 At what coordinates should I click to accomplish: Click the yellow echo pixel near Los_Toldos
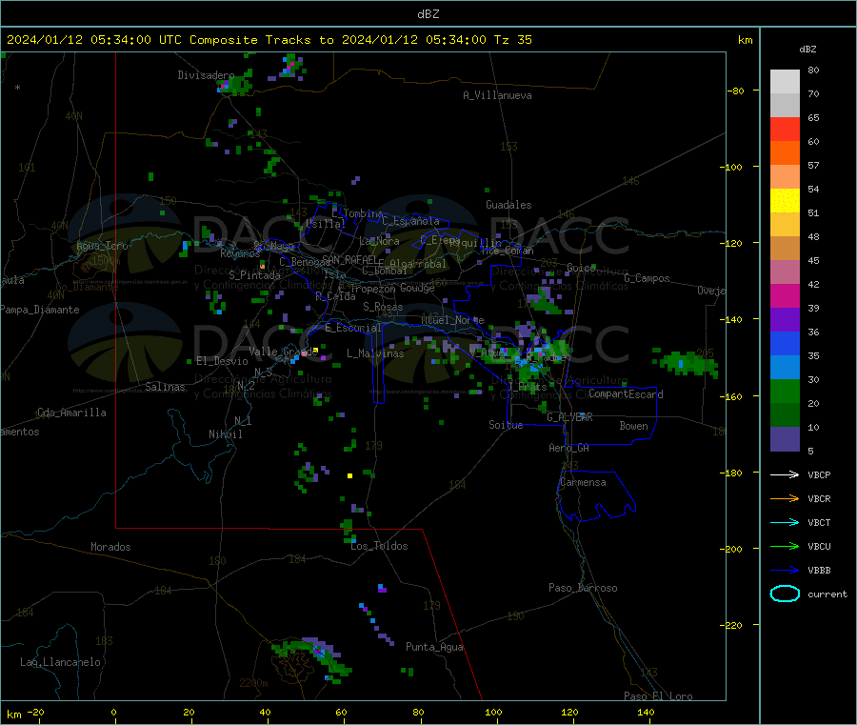coord(349,476)
